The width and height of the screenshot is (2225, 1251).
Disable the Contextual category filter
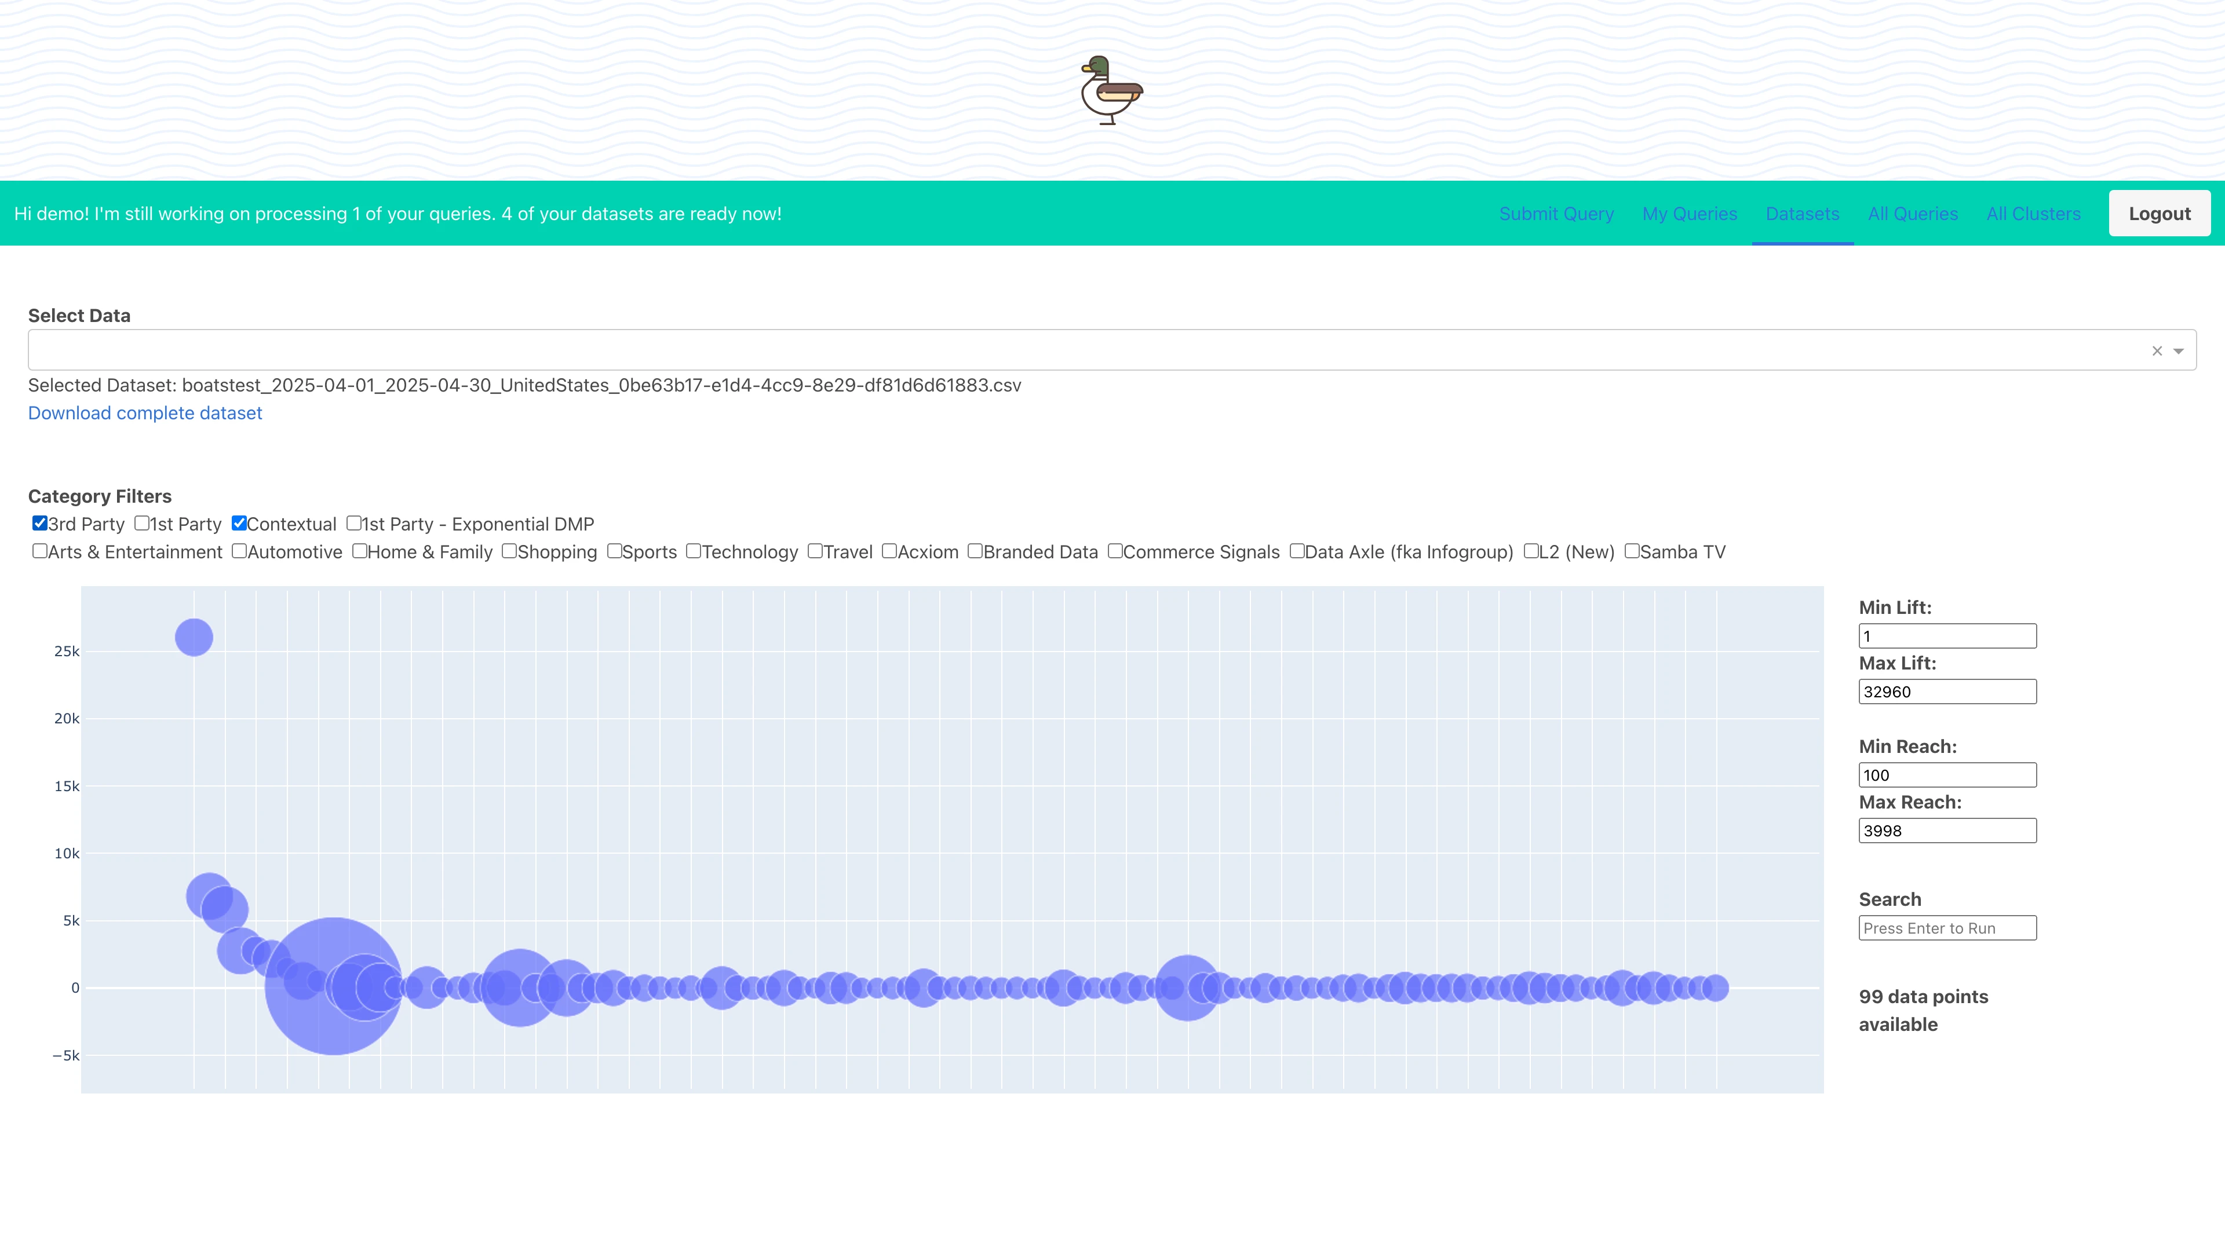pyautogui.click(x=239, y=523)
